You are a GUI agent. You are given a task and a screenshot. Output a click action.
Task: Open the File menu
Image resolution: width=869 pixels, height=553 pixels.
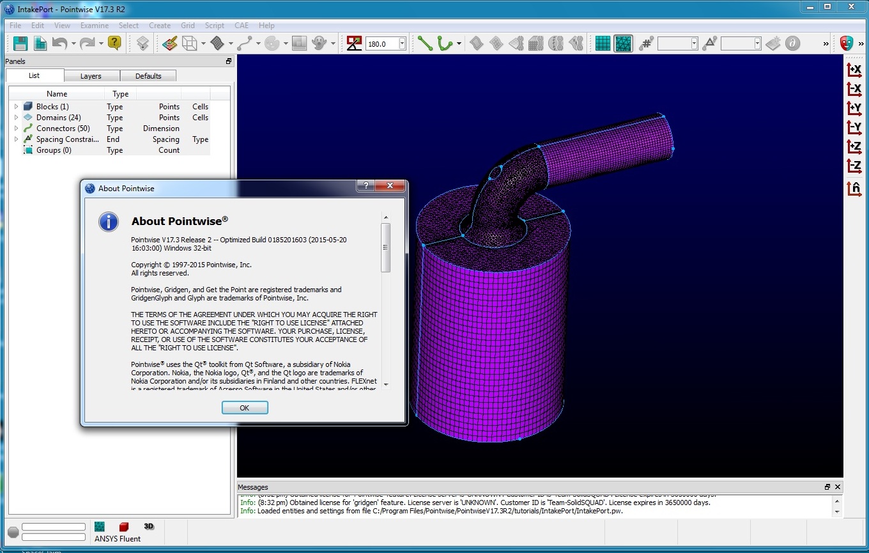click(15, 26)
